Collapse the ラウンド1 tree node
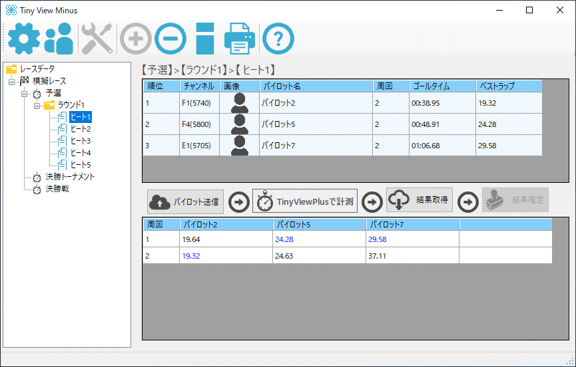This screenshot has height=367, width=576. pyautogui.click(x=37, y=106)
